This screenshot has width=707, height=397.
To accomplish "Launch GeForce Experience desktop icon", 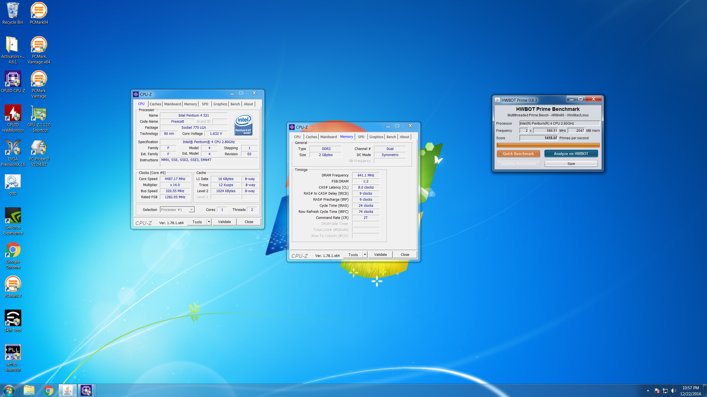I will [x=13, y=221].
